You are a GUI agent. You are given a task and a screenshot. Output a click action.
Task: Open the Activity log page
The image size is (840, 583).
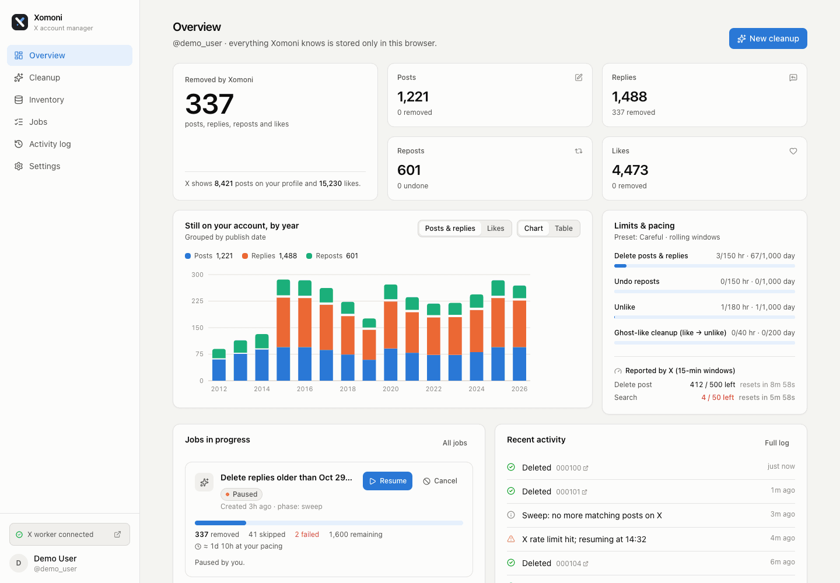click(x=69, y=144)
